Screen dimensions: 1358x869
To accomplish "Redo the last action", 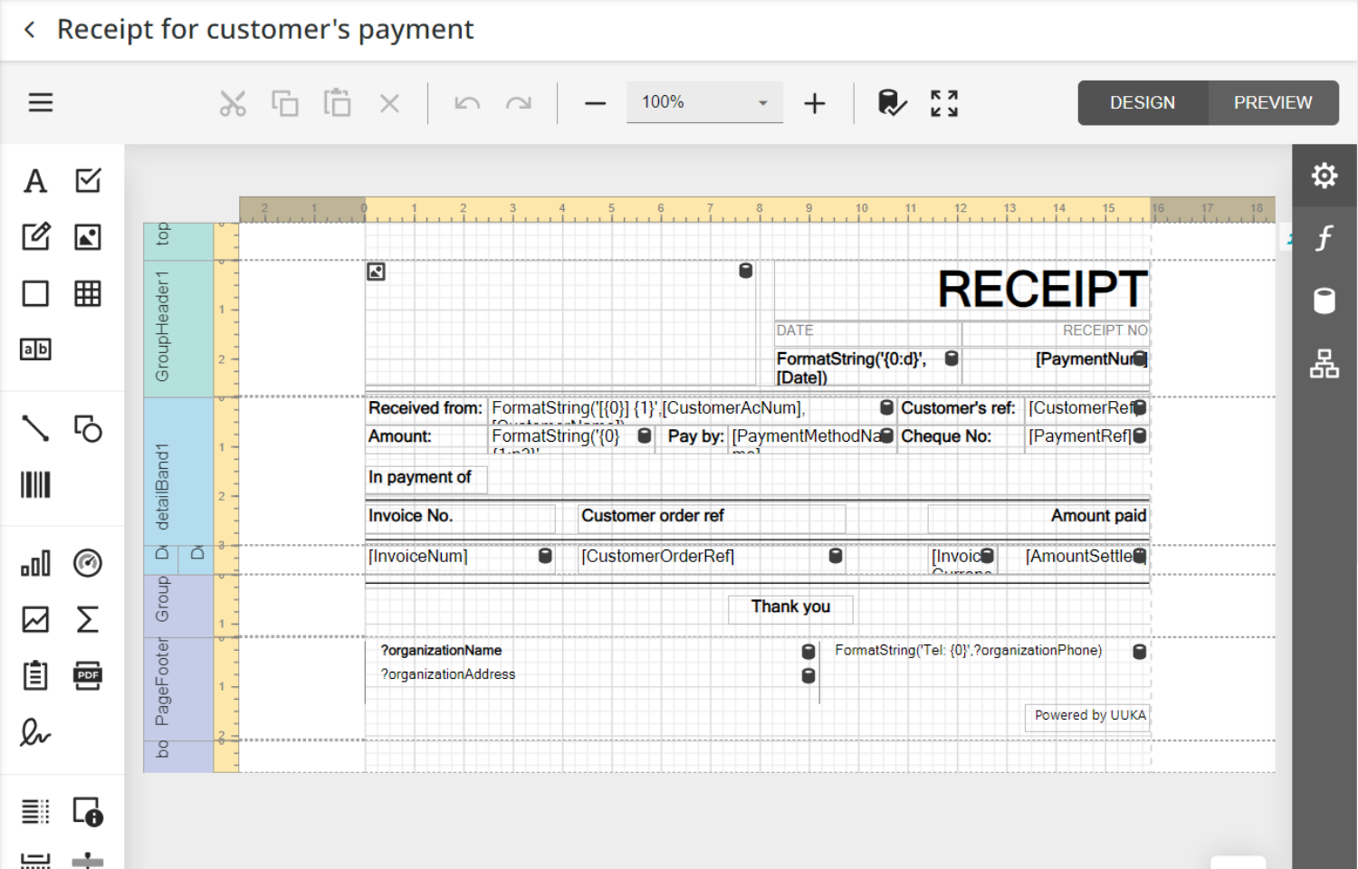I will 519,103.
